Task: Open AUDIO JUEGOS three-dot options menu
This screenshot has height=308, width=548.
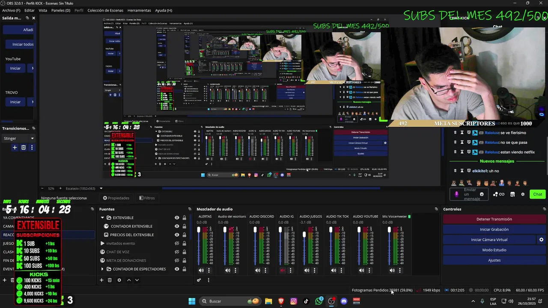Action: [x=315, y=270]
